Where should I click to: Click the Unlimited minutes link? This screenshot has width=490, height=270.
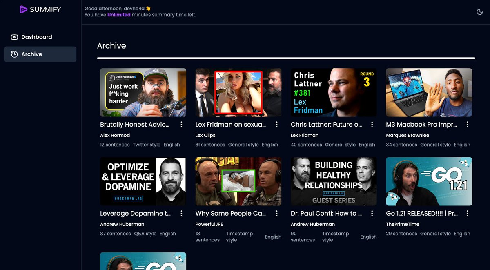point(118,14)
